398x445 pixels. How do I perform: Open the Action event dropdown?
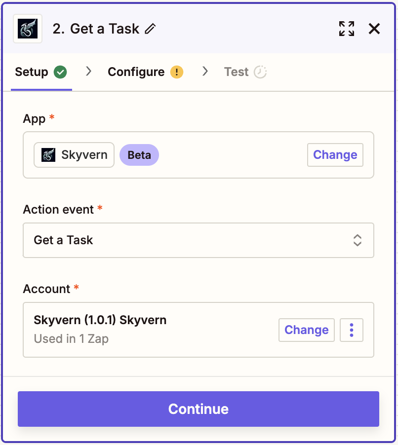point(198,240)
